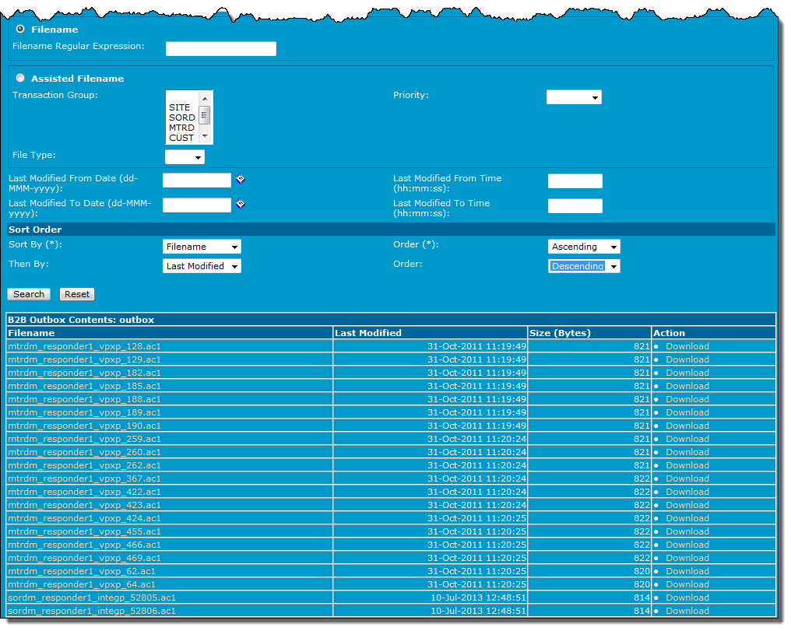
Task: Click the Search button
Action: pyautogui.click(x=29, y=294)
